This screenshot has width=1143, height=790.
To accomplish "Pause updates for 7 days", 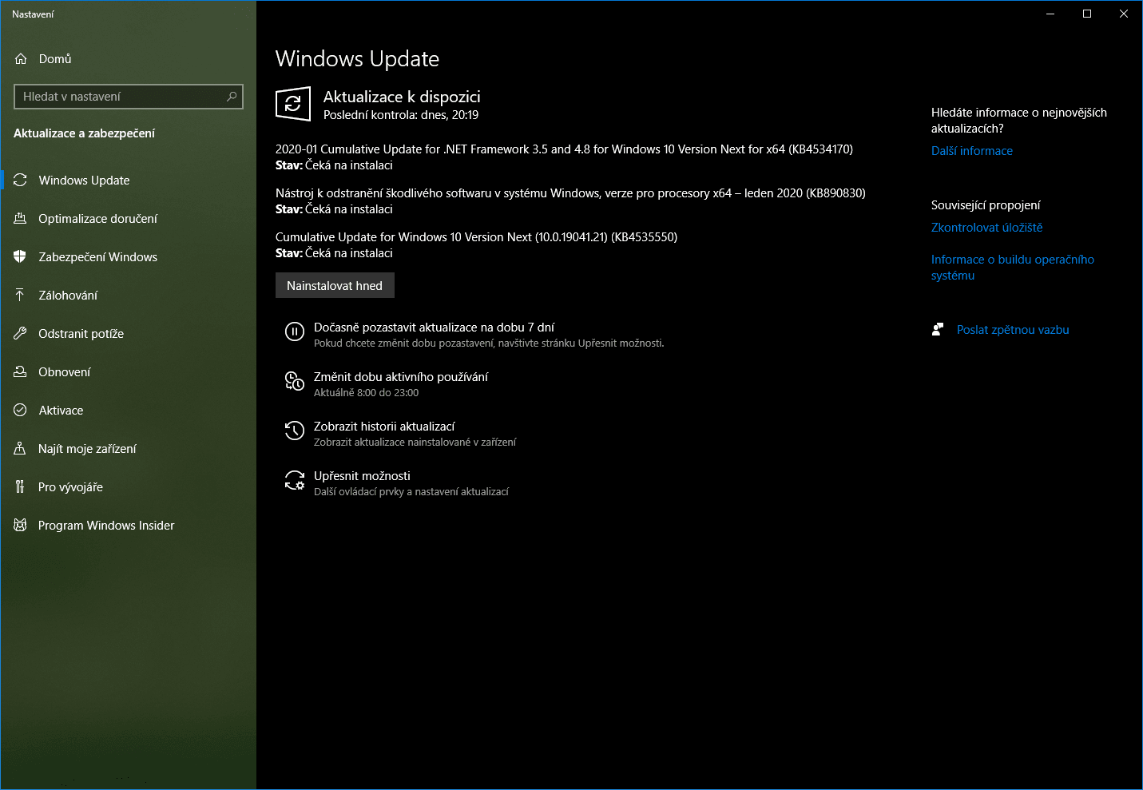I will click(x=435, y=327).
